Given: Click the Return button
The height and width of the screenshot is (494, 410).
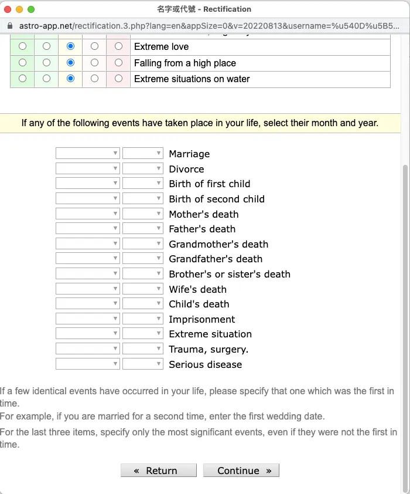Looking at the screenshot, I should (x=158, y=471).
